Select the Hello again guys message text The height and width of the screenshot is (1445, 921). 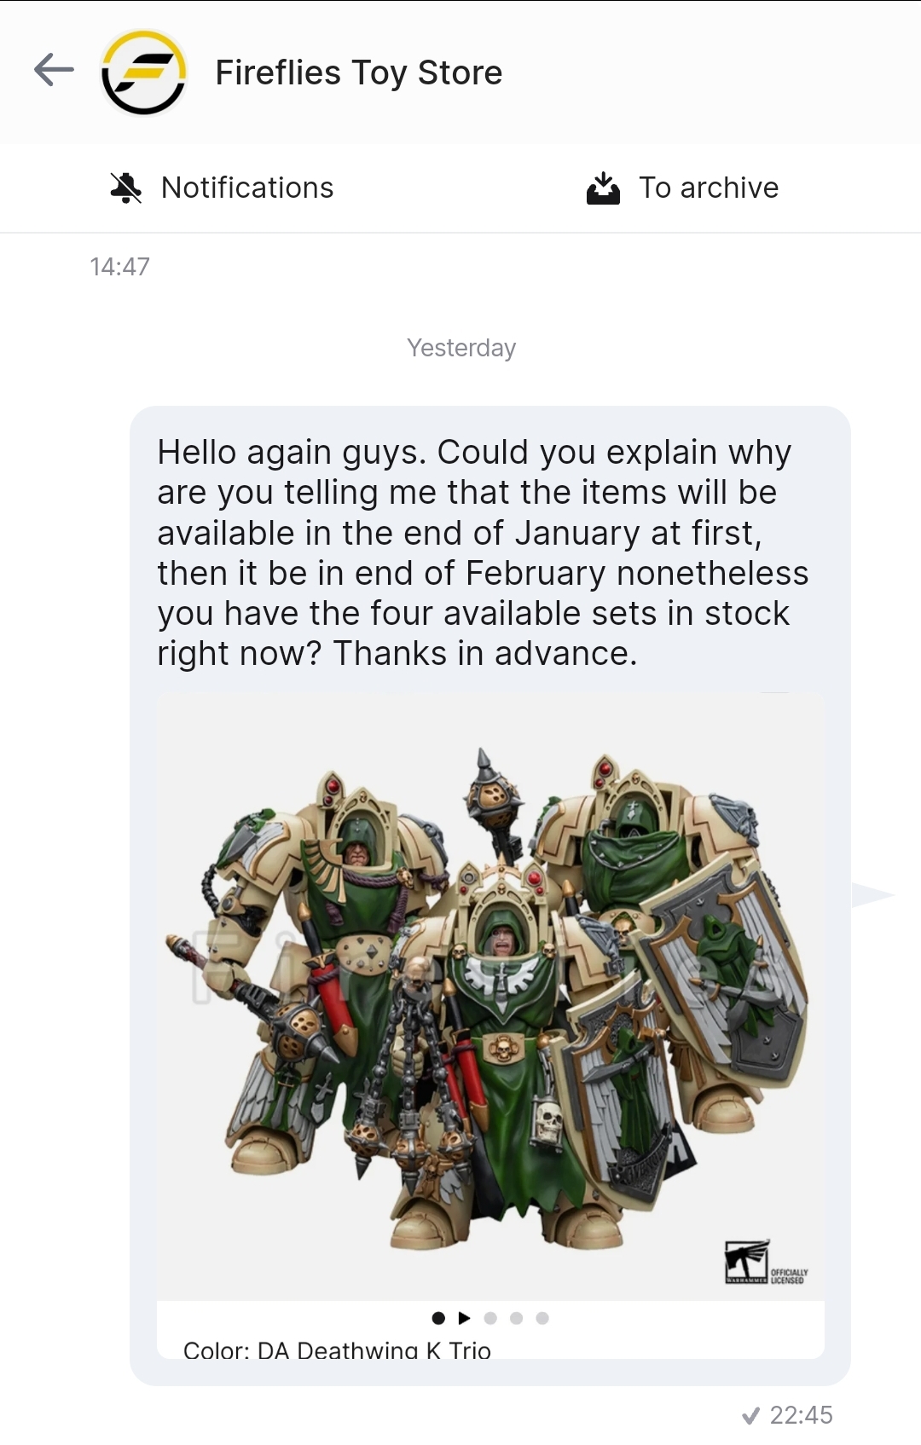coord(483,552)
